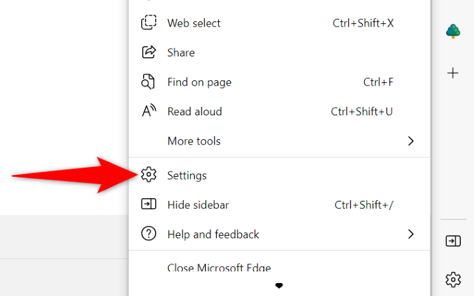Open the More tools menu item
474x296 pixels.
(x=194, y=141)
